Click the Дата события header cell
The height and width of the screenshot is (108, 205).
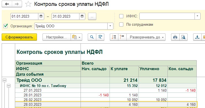pyautogui.click(x=48, y=74)
